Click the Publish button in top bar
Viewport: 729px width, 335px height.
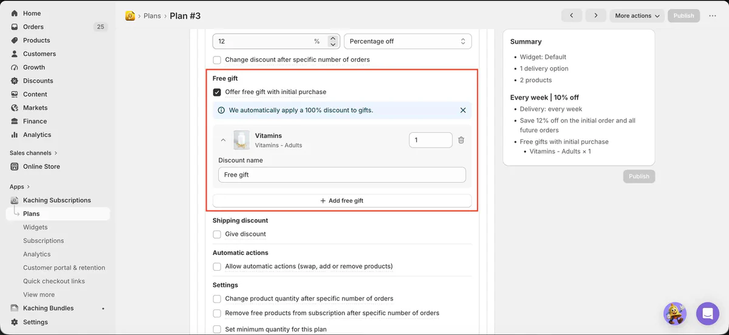tap(683, 16)
